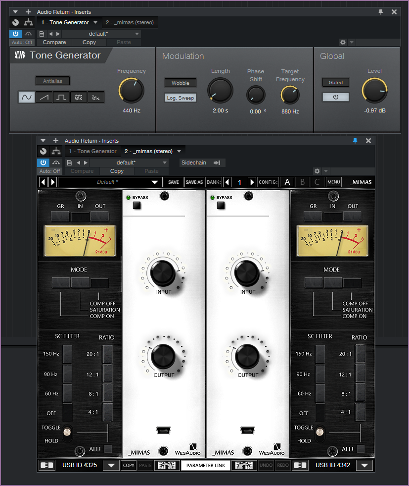Screen dimensions: 409x486
Task: Select the white noise waveform icon
Action: pyautogui.click(x=79, y=97)
